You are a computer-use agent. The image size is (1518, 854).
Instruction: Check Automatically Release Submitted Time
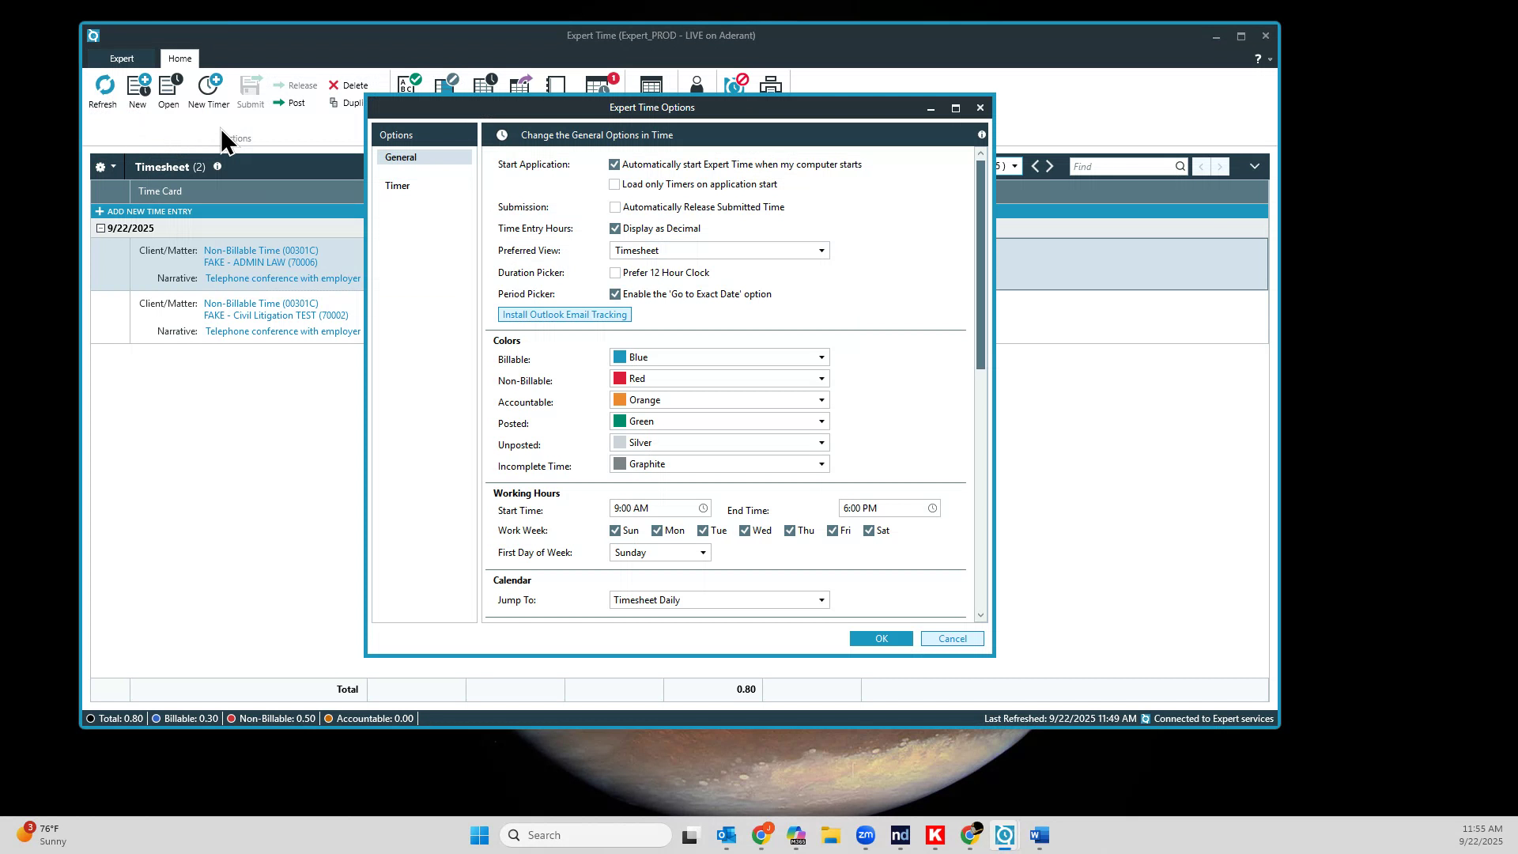point(614,207)
